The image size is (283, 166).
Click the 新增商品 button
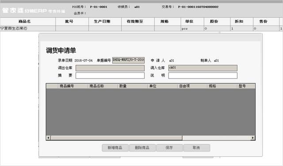[115, 148]
